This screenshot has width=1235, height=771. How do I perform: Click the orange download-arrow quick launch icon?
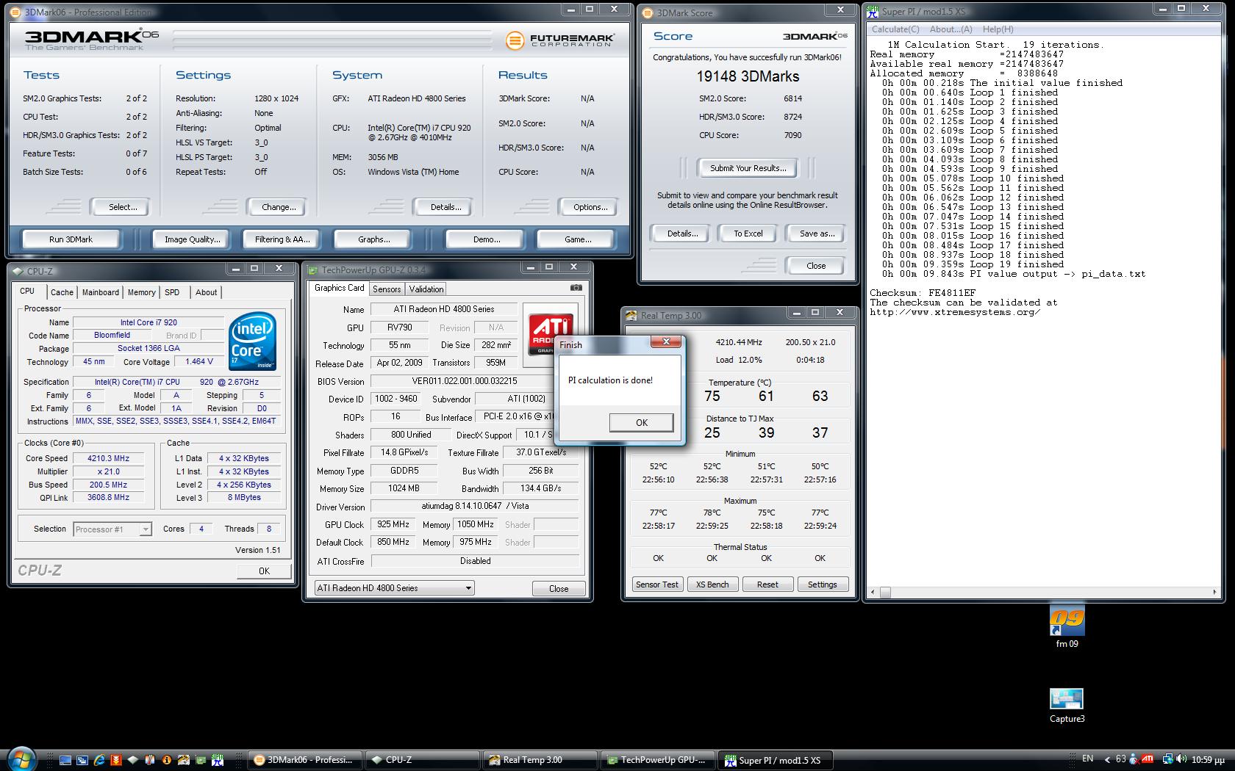coord(116,760)
